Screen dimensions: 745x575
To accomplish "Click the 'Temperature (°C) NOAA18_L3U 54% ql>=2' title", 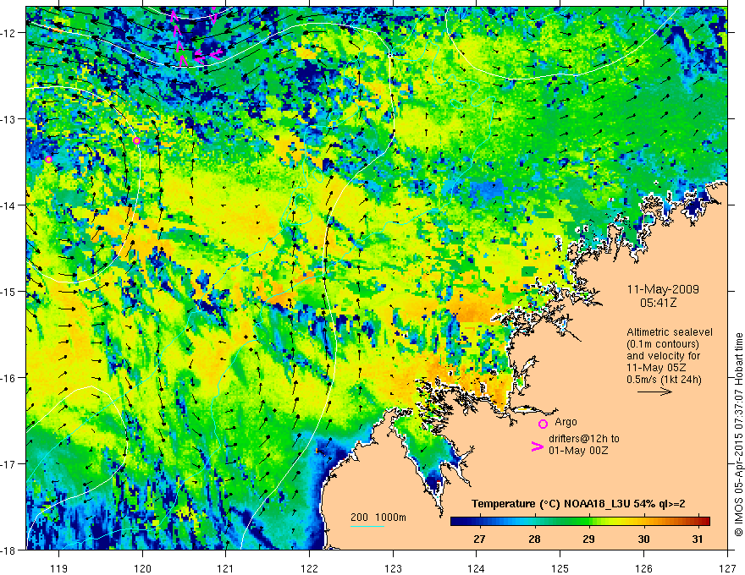I will 578,504.
